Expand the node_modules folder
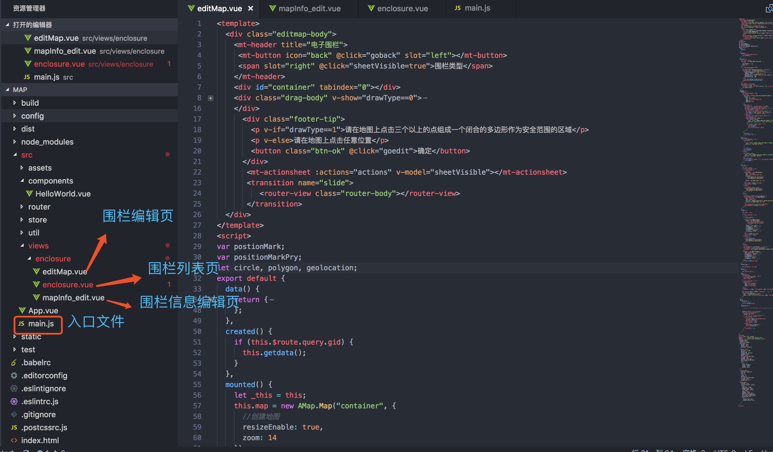This screenshot has width=773, height=452. (14, 142)
